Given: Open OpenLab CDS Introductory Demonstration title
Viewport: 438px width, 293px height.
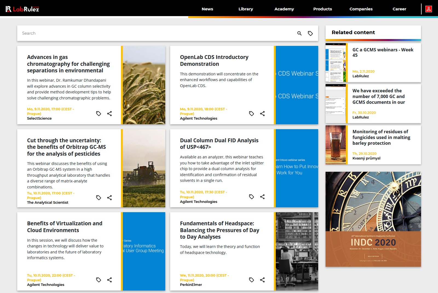Looking at the screenshot, I should pyautogui.click(x=214, y=61).
